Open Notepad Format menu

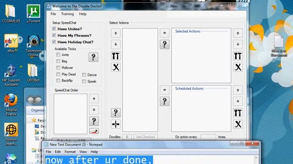coord(70,152)
